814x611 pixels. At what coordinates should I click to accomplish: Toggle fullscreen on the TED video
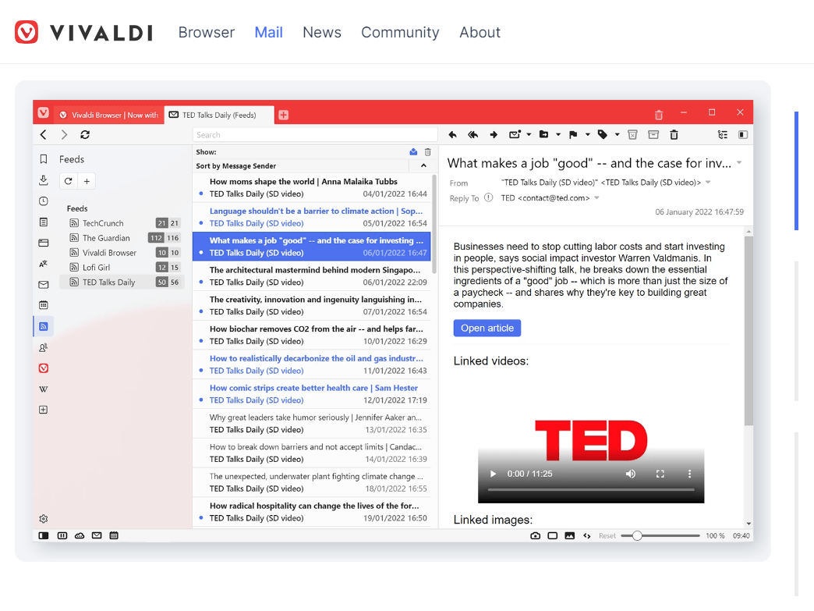(x=660, y=474)
